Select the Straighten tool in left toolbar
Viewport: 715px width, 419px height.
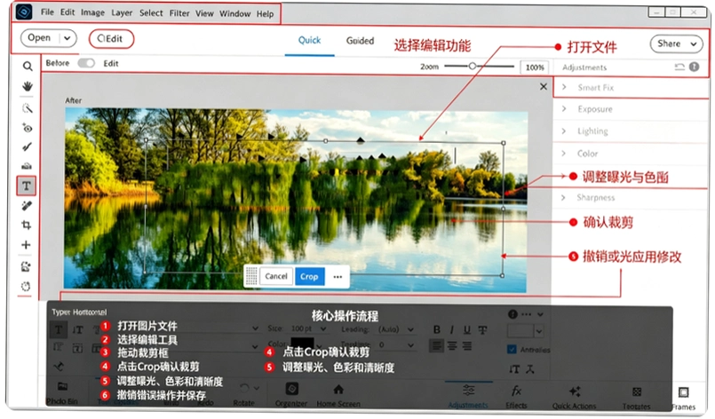point(27,166)
